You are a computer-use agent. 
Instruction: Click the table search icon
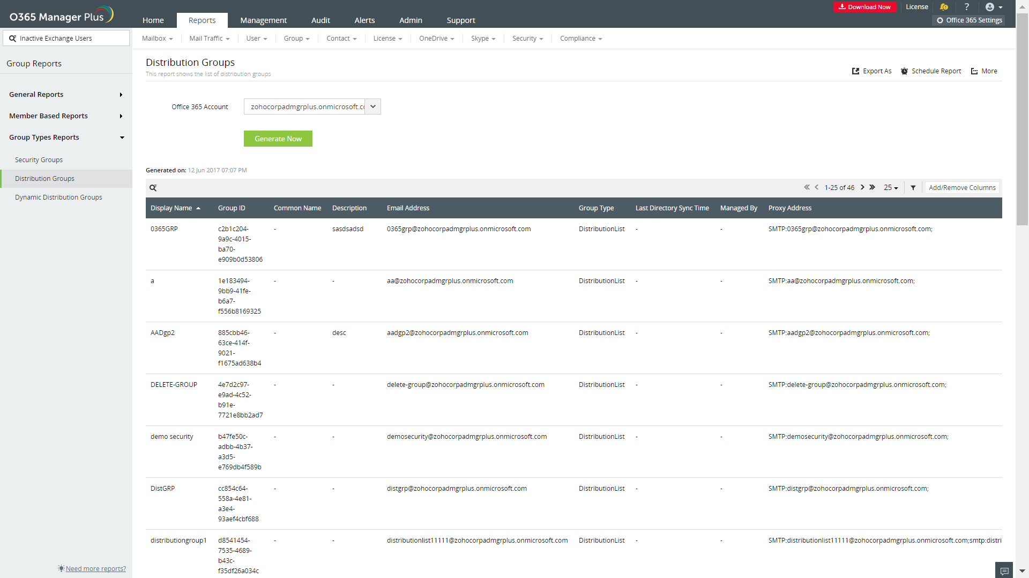click(x=153, y=188)
